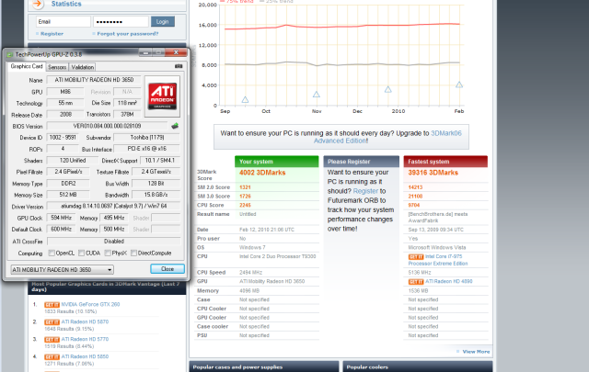Minimize the GPU-Z window
The width and height of the screenshot is (589, 372).
point(145,52)
